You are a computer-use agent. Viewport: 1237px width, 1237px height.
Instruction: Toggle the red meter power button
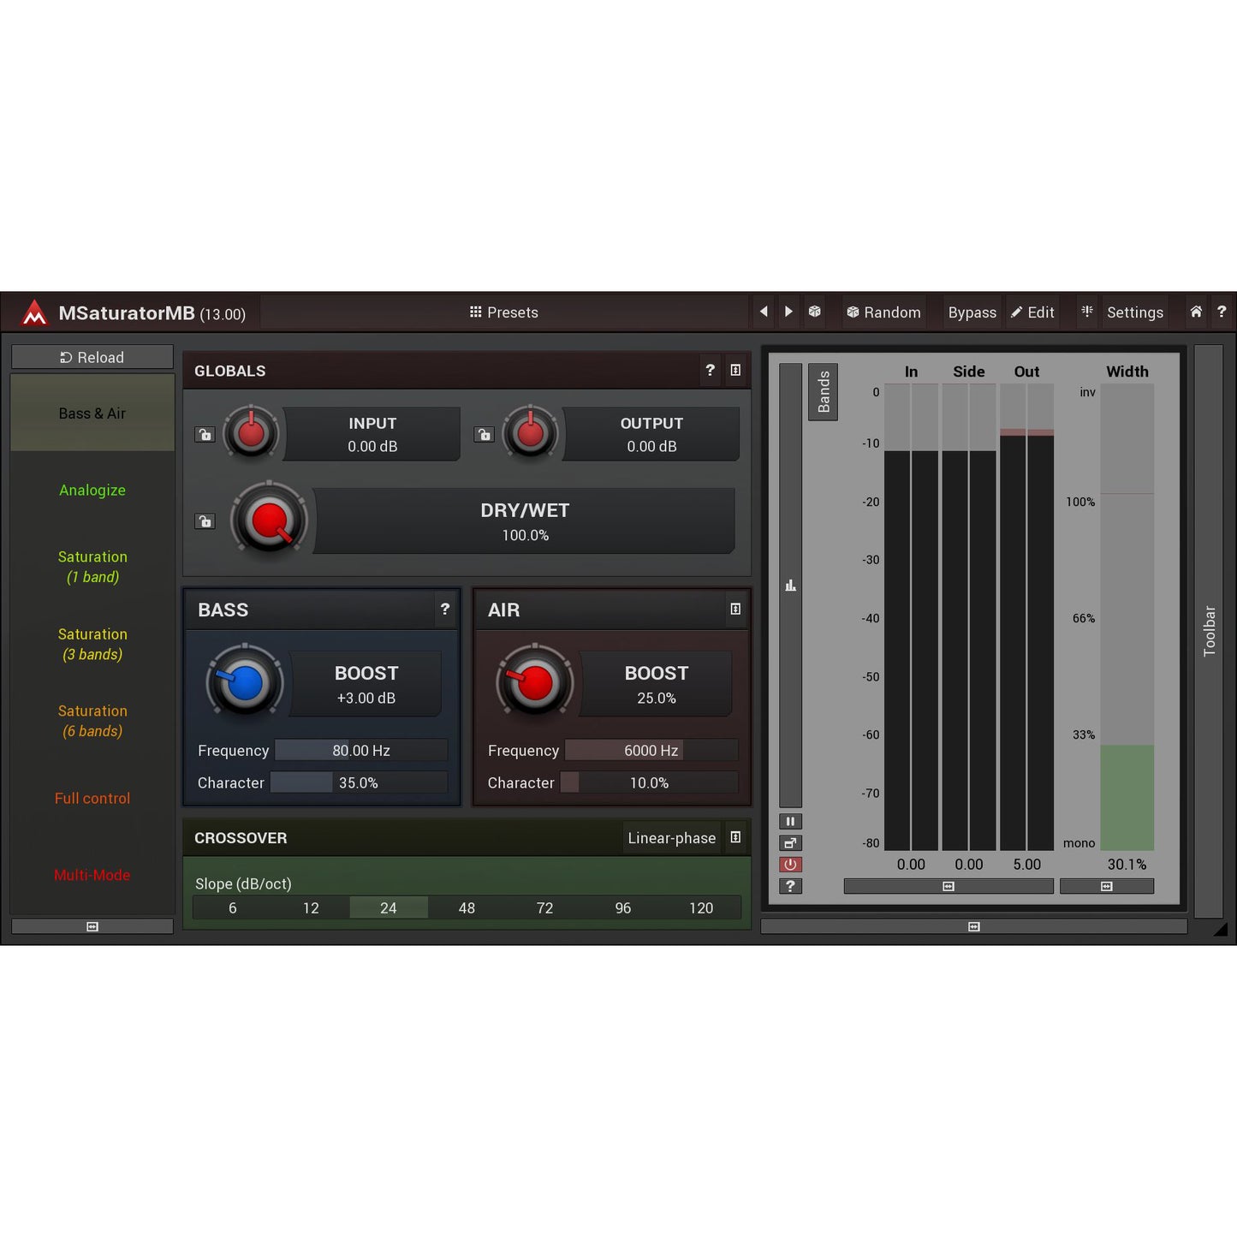[790, 865]
